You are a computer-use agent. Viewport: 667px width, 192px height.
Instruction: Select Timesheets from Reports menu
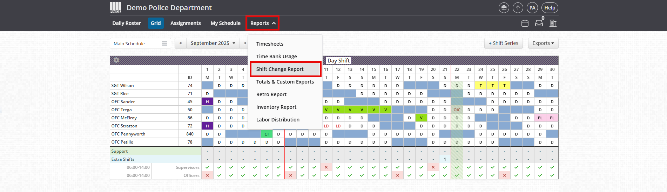click(x=285, y=44)
